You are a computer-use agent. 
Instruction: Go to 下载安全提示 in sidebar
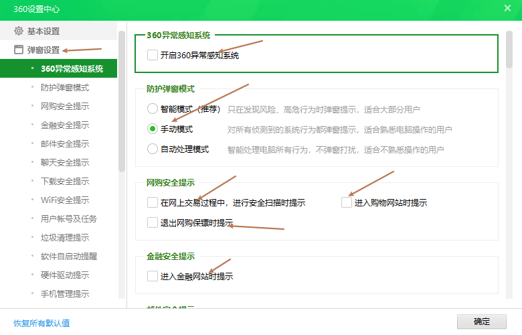pos(65,182)
